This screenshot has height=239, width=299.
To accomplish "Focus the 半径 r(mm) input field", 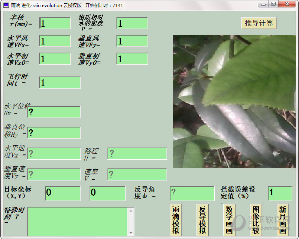I will pyautogui.click(x=55, y=23).
